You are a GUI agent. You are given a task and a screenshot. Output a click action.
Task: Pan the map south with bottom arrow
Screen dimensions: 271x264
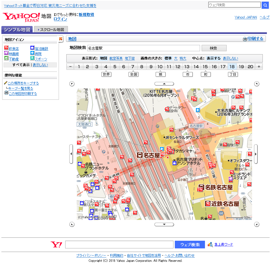(x=164, y=225)
